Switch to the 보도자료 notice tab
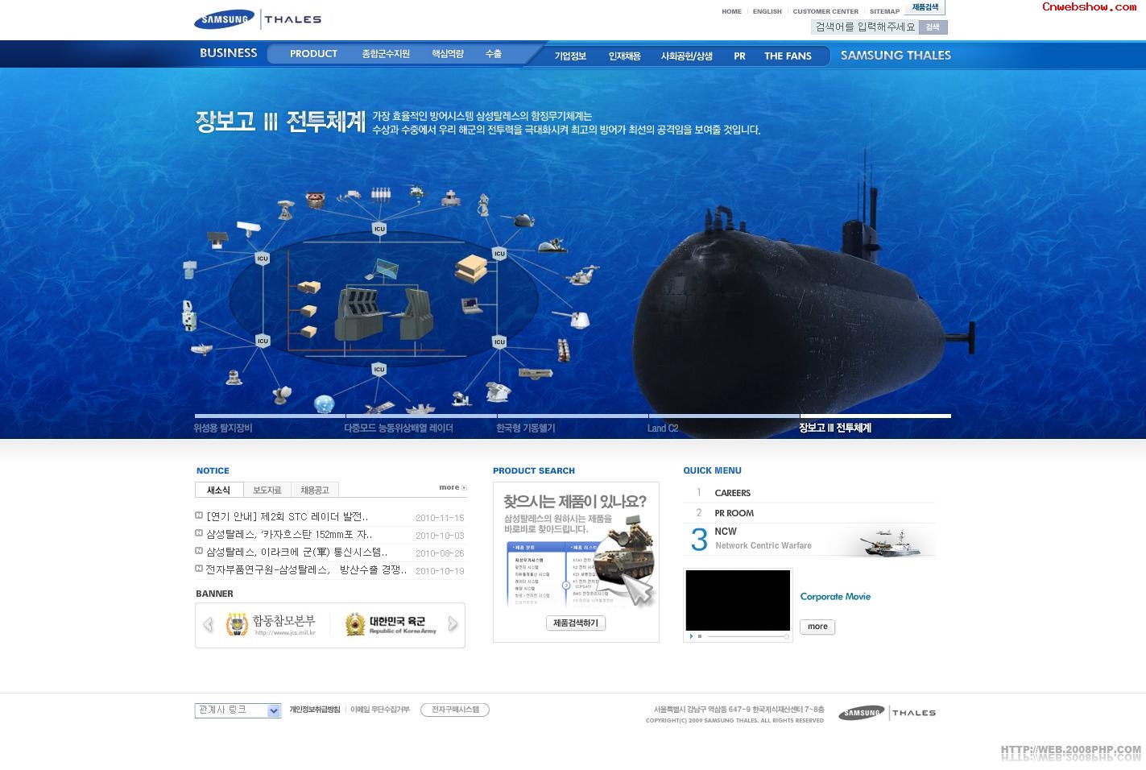The width and height of the screenshot is (1146, 770). [x=267, y=489]
